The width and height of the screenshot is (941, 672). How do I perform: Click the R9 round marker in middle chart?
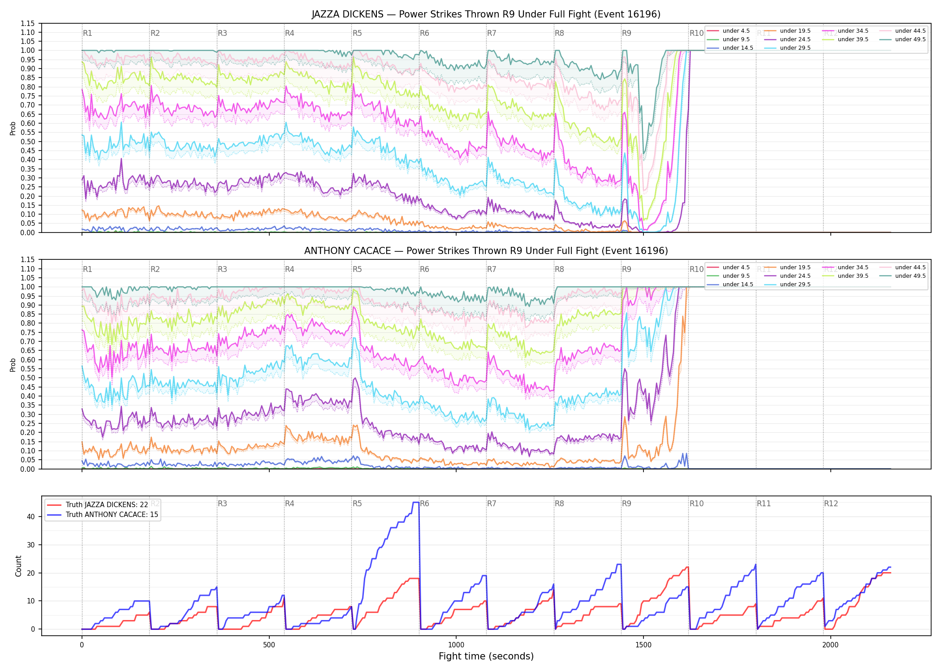626,269
